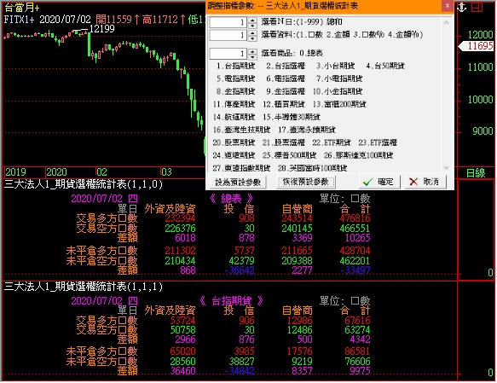Increase the 選看商品 value with up arrow
497x383 pixels.
coord(252,50)
